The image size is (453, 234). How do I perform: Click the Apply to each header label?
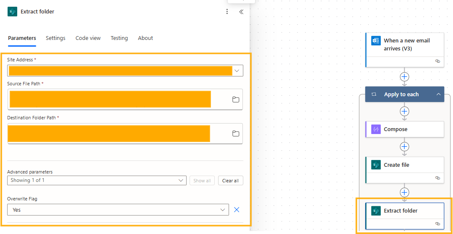pos(401,94)
